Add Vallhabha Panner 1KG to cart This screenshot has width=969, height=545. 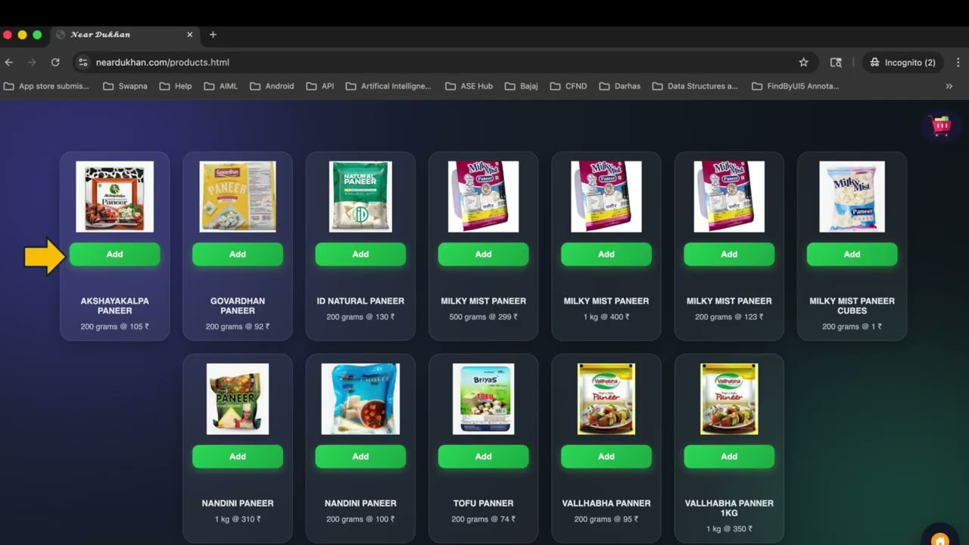729,456
